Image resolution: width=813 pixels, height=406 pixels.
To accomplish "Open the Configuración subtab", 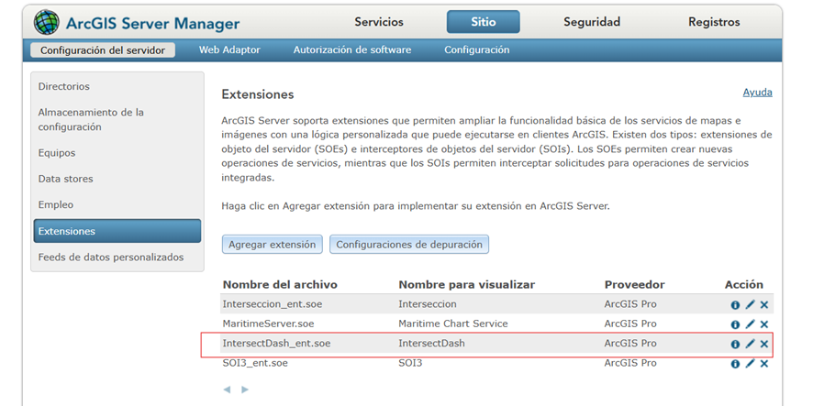I will 477,50.
